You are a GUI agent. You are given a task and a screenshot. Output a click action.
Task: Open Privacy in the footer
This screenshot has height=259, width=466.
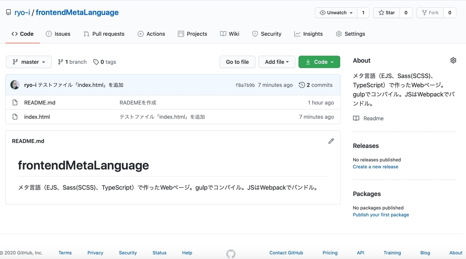point(95,253)
